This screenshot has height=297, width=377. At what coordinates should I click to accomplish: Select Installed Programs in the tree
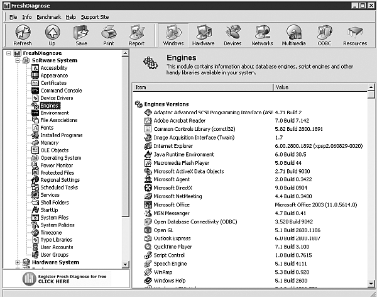pos(61,135)
